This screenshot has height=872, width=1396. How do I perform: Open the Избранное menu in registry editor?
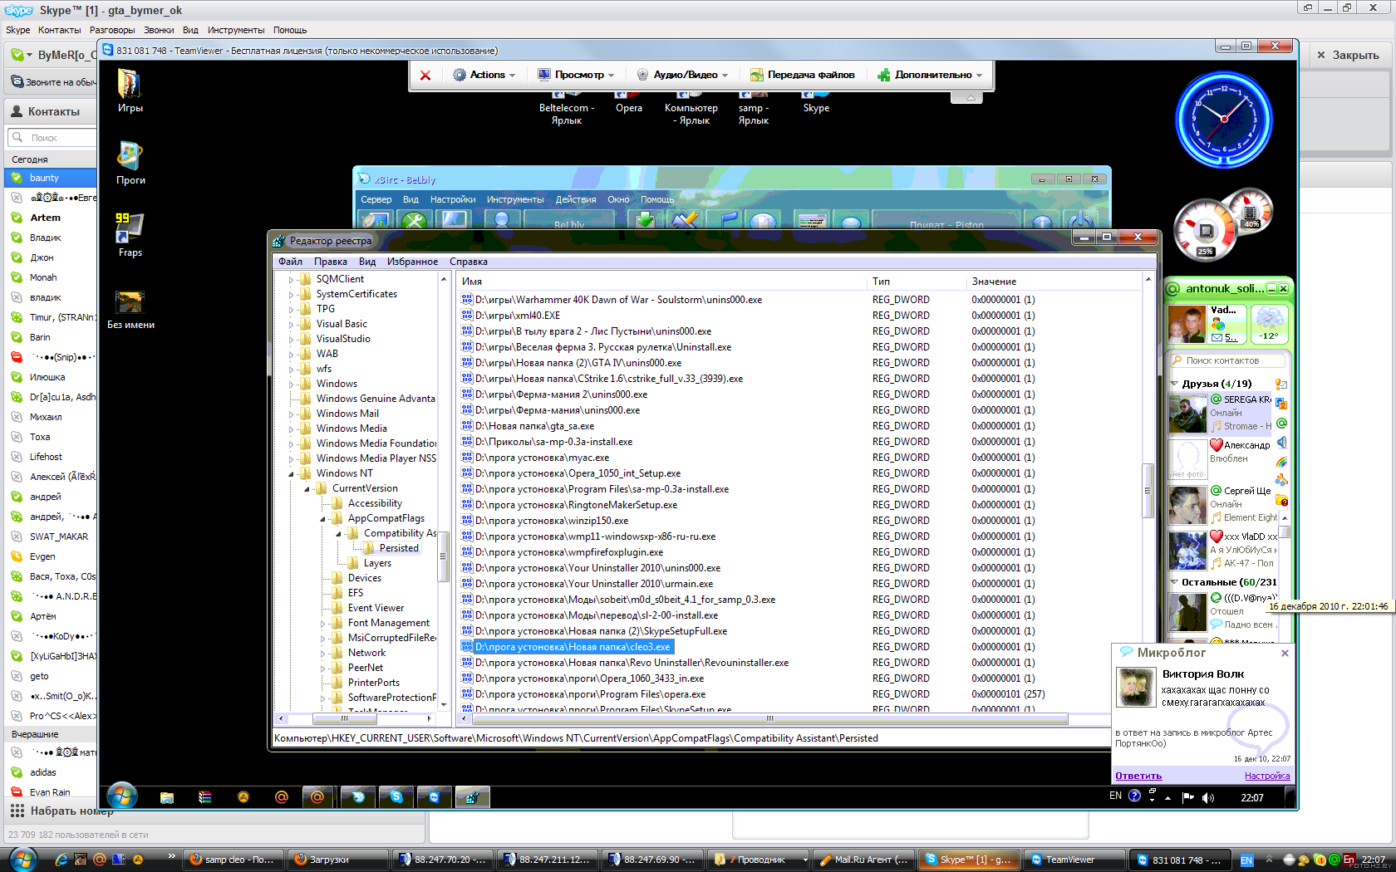[412, 262]
